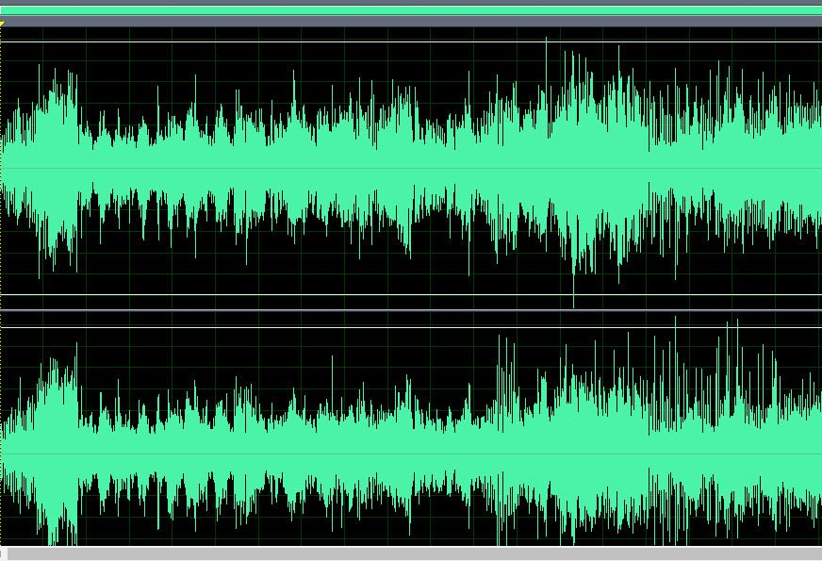
Task: Click the deepest downward spike in upper channel
Action: [573, 302]
